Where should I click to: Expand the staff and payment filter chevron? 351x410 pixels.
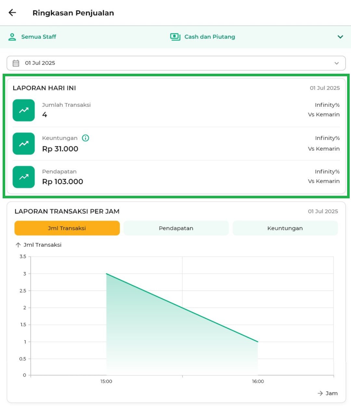[x=340, y=37]
